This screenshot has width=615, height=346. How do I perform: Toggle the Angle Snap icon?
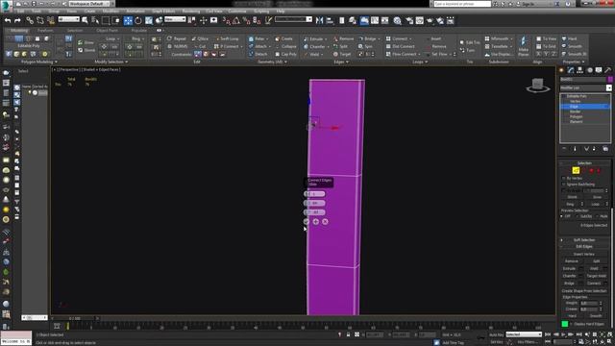click(x=236, y=20)
